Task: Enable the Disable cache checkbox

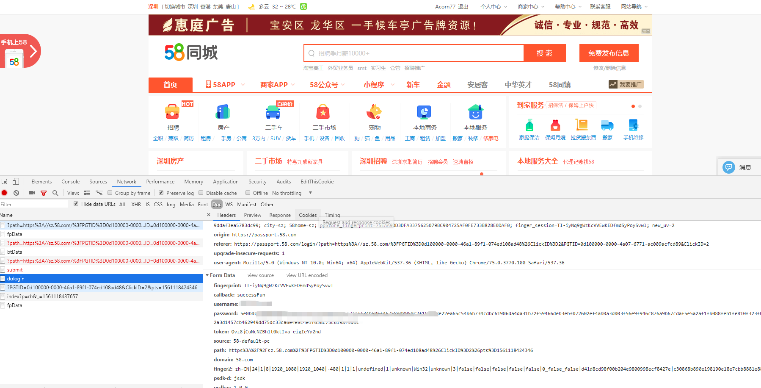Action: pyautogui.click(x=201, y=193)
